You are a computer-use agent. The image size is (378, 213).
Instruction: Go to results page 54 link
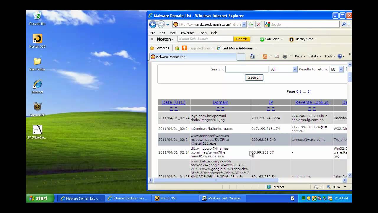click(x=309, y=92)
